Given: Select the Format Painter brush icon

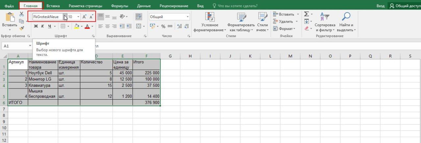Looking at the screenshot, I should point(22,28).
